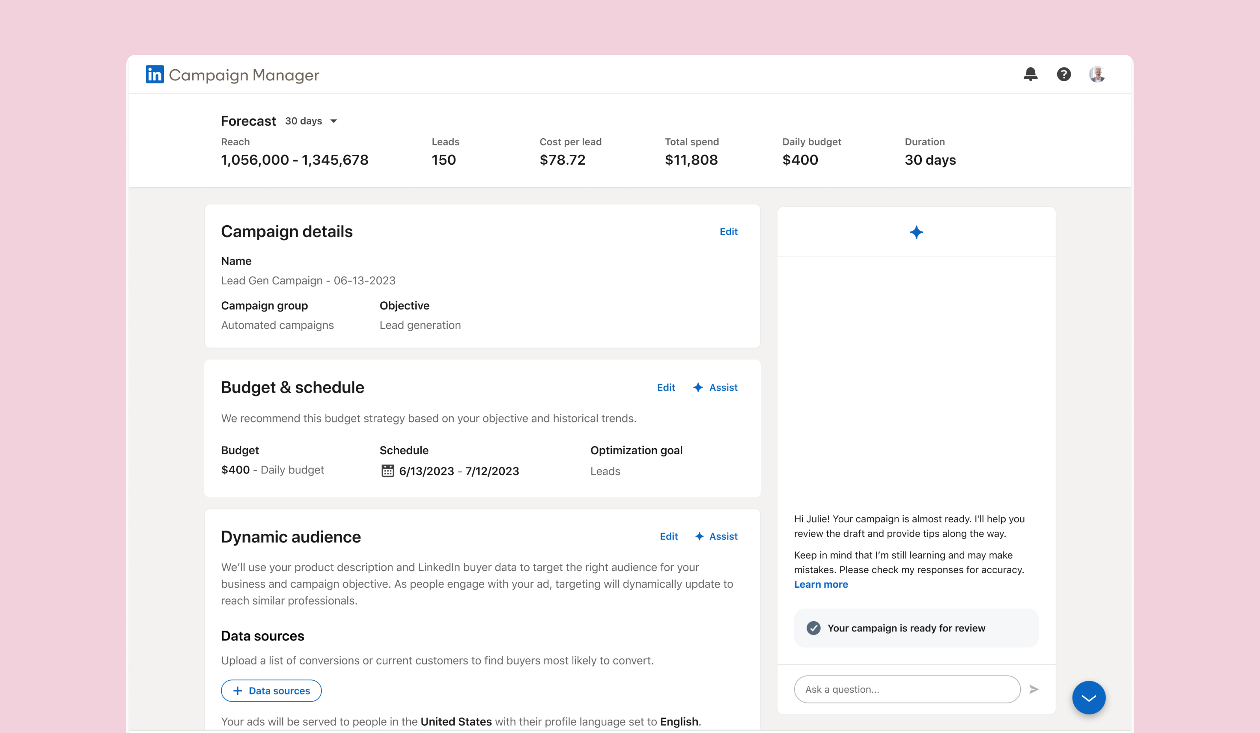Open Assist for Dynamic audience
This screenshot has width=1260, height=733.
pyautogui.click(x=717, y=536)
